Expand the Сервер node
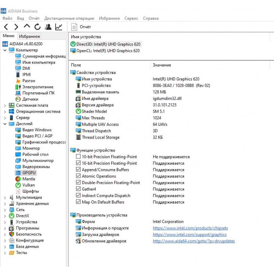This screenshot has width=274, height=274. click(5, 118)
